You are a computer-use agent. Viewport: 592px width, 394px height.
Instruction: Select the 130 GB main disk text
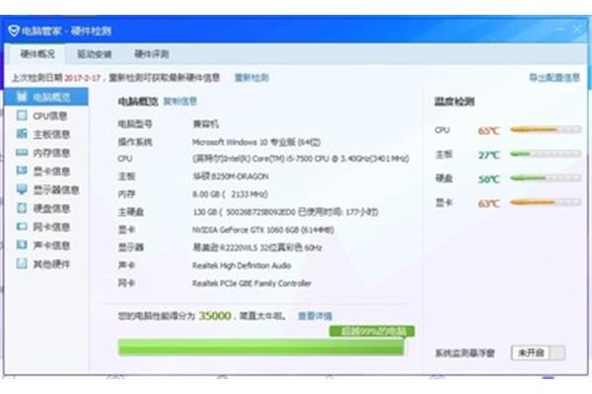tap(285, 212)
